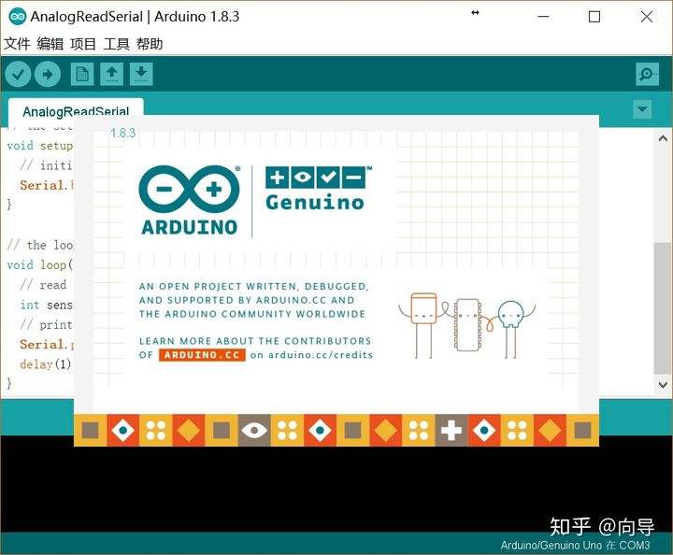Save the sketch with the down-arrow icon

[x=141, y=74]
